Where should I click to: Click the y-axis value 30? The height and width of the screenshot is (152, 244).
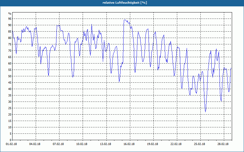pyautogui.click(x=10, y=102)
